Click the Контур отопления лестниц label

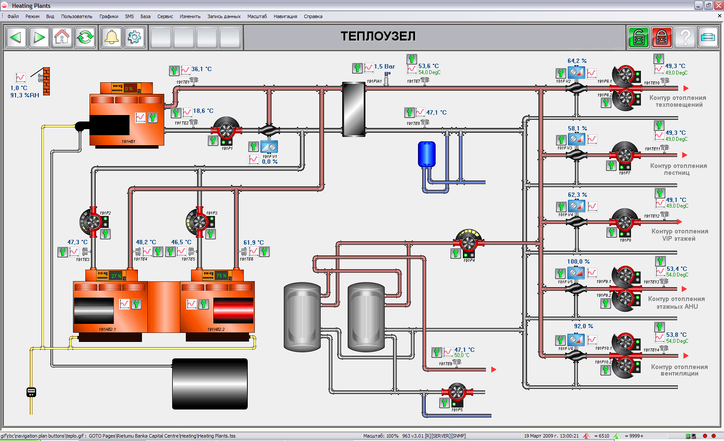pos(678,169)
